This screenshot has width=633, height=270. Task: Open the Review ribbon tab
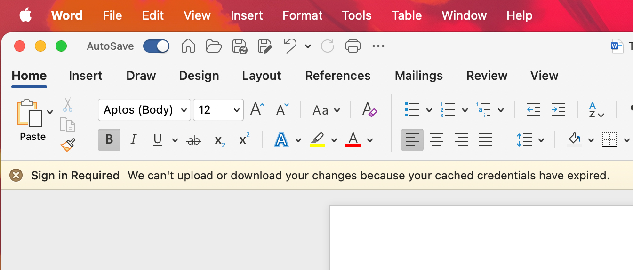click(487, 76)
